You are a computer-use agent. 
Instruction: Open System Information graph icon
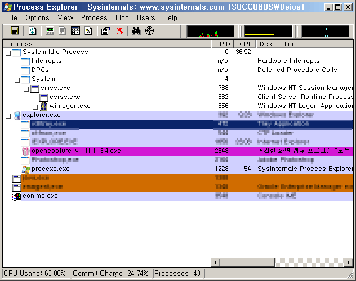[50, 30]
